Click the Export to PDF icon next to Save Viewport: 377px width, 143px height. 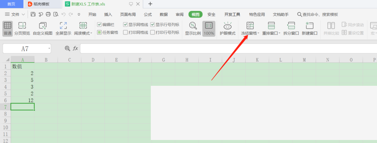[x=41, y=14]
